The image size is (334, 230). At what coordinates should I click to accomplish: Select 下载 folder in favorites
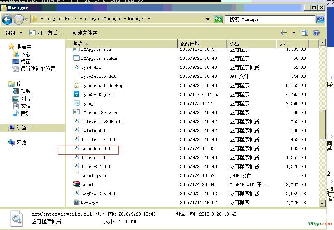(x=26, y=55)
